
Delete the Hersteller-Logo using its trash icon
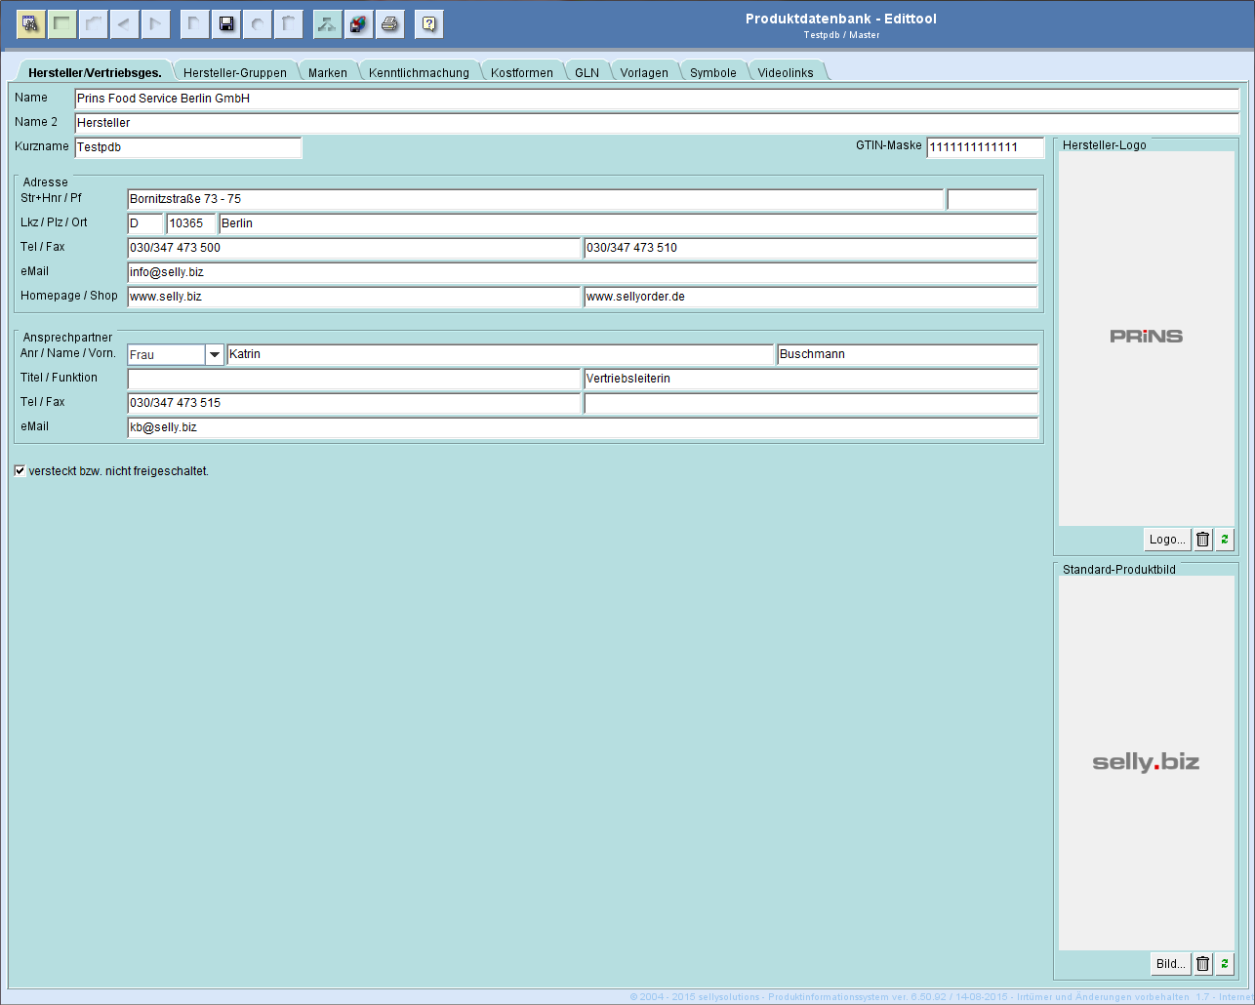pyautogui.click(x=1203, y=540)
